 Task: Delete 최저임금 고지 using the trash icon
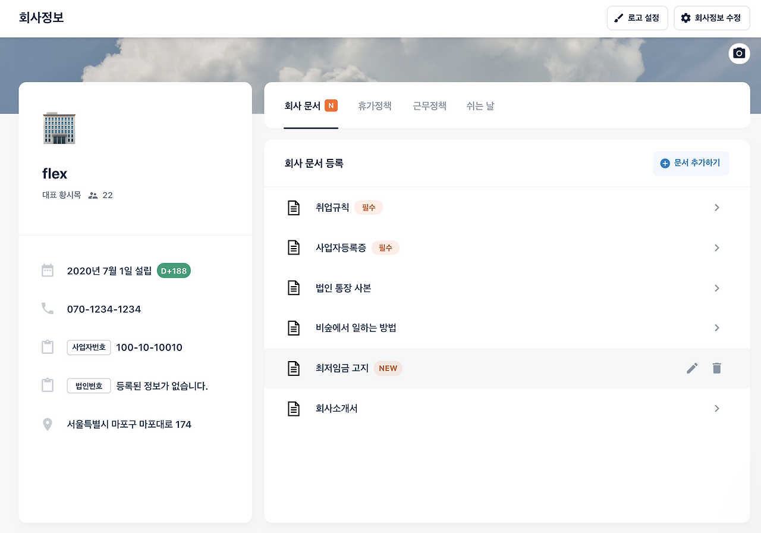(717, 368)
